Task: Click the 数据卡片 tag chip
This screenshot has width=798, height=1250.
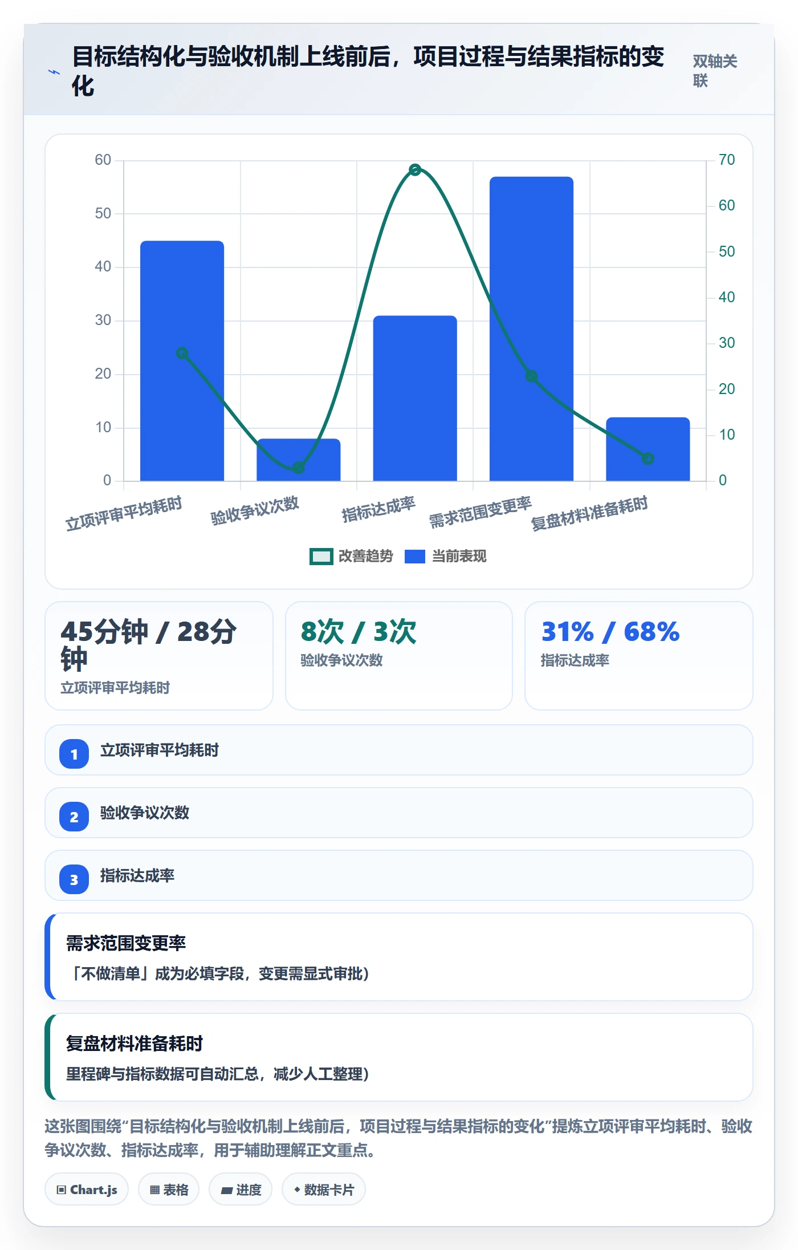Action: 324,1190
